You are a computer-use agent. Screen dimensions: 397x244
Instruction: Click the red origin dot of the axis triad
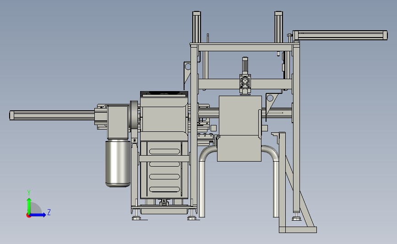[x=28, y=216]
